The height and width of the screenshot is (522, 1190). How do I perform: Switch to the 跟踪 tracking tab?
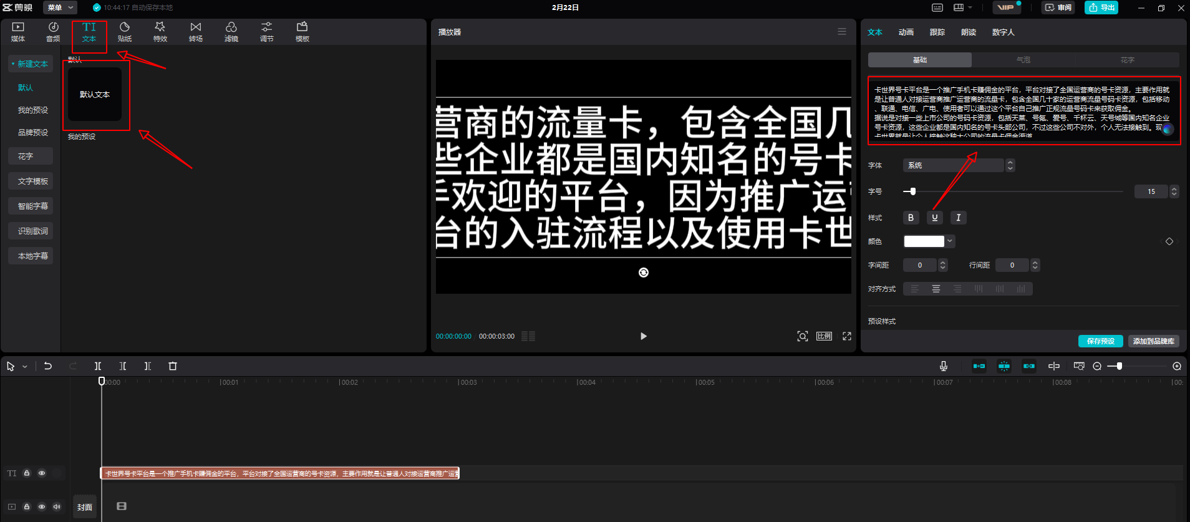click(937, 32)
